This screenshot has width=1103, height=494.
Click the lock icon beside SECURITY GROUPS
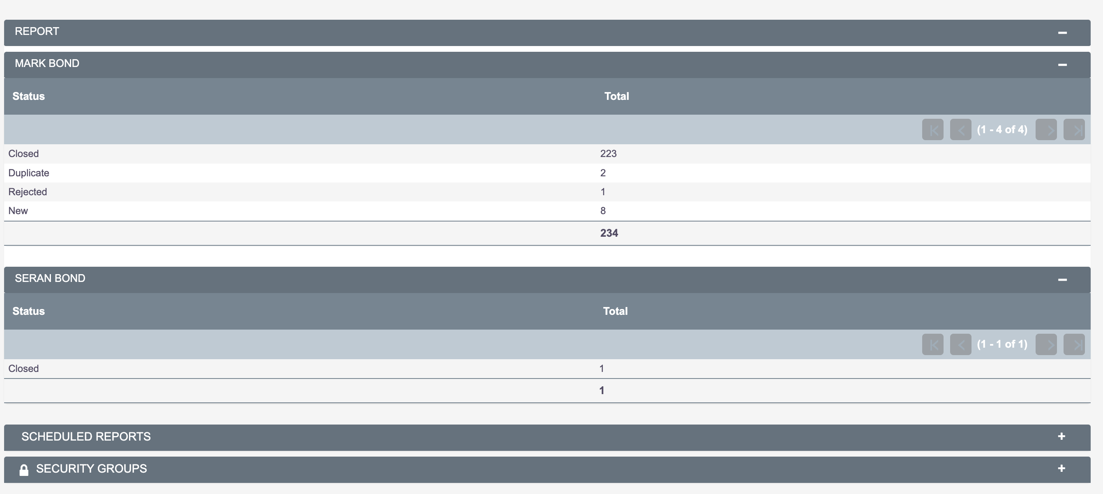pyautogui.click(x=24, y=470)
